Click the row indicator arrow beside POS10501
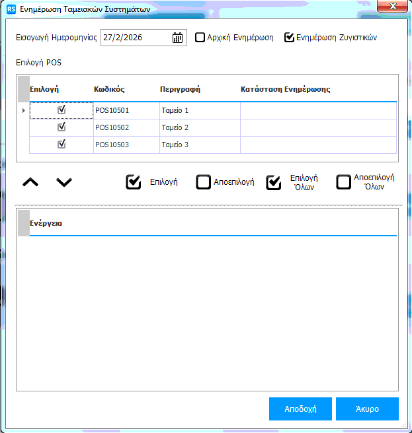This screenshot has width=412, height=433. coord(24,110)
